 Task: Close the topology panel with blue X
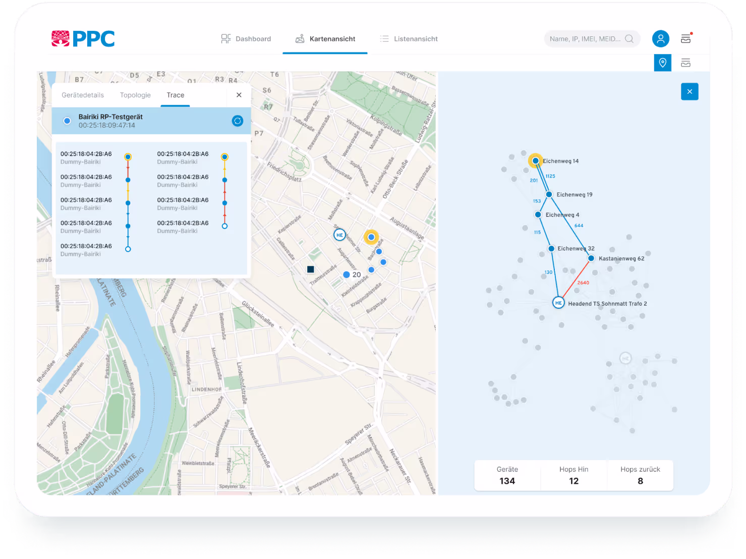[690, 92]
